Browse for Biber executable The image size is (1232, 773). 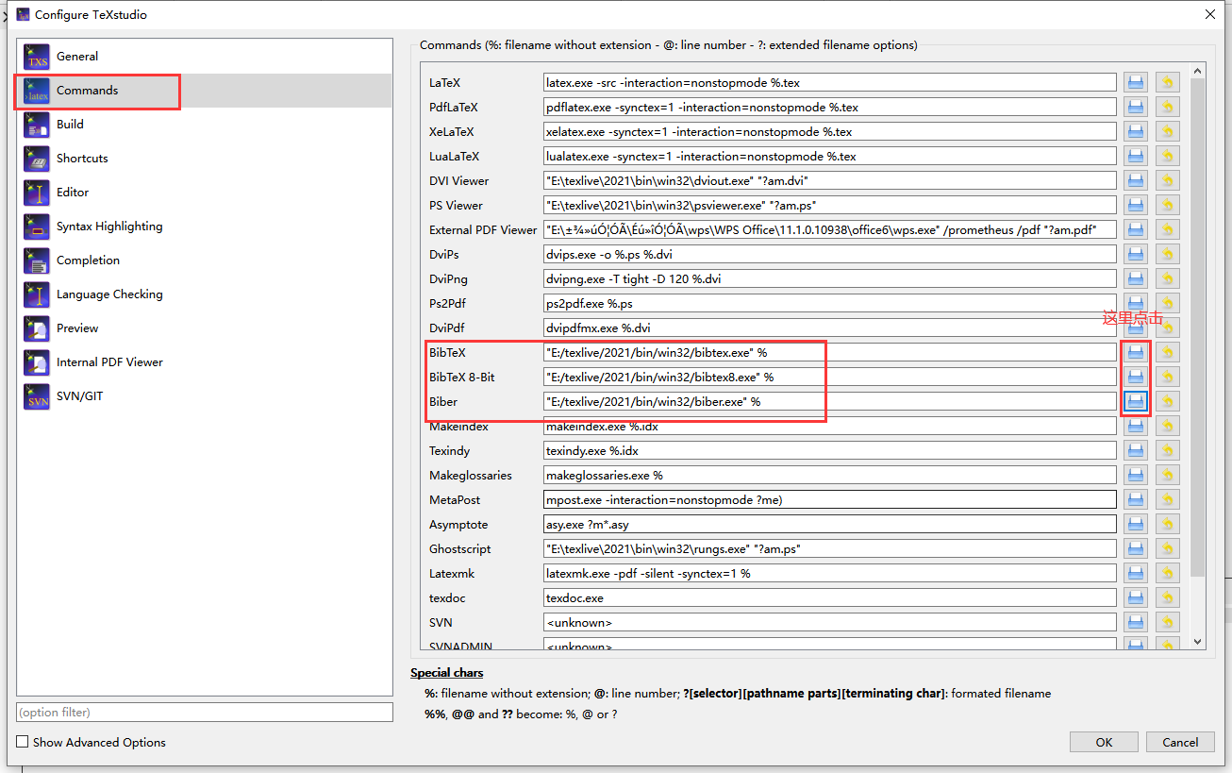pyautogui.click(x=1136, y=401)
